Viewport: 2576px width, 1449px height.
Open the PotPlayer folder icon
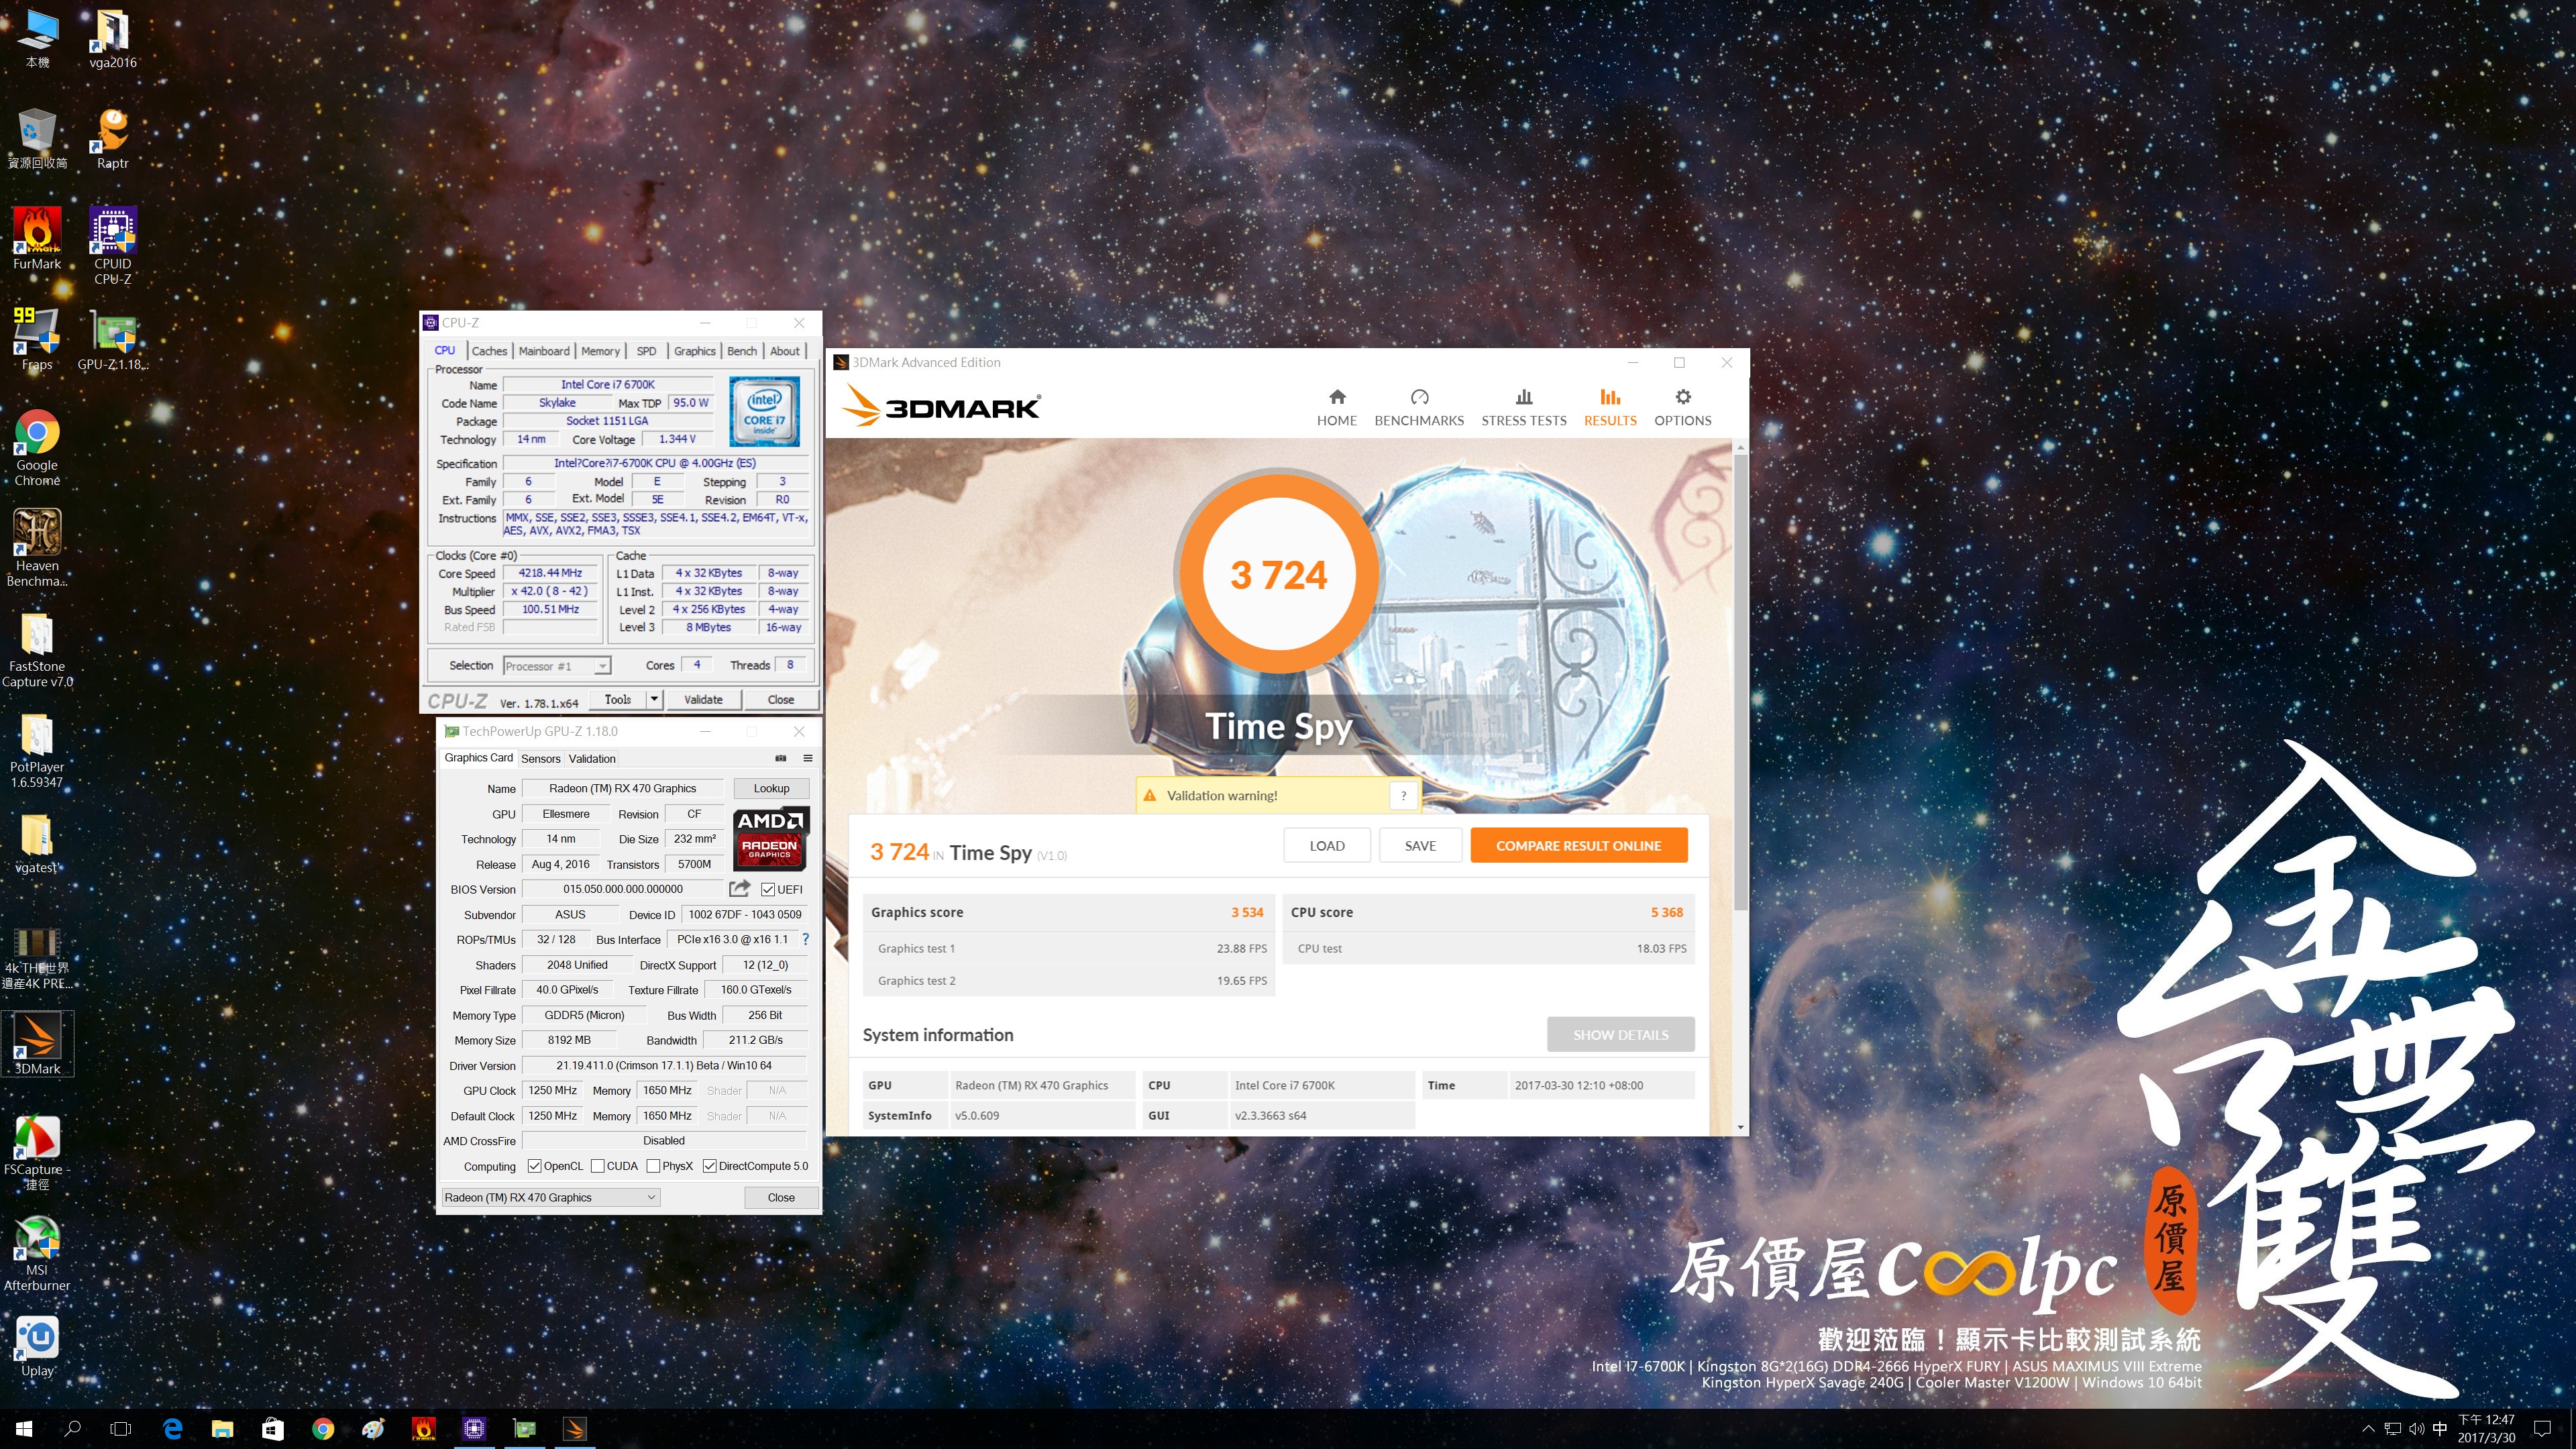tap(37, 750)
